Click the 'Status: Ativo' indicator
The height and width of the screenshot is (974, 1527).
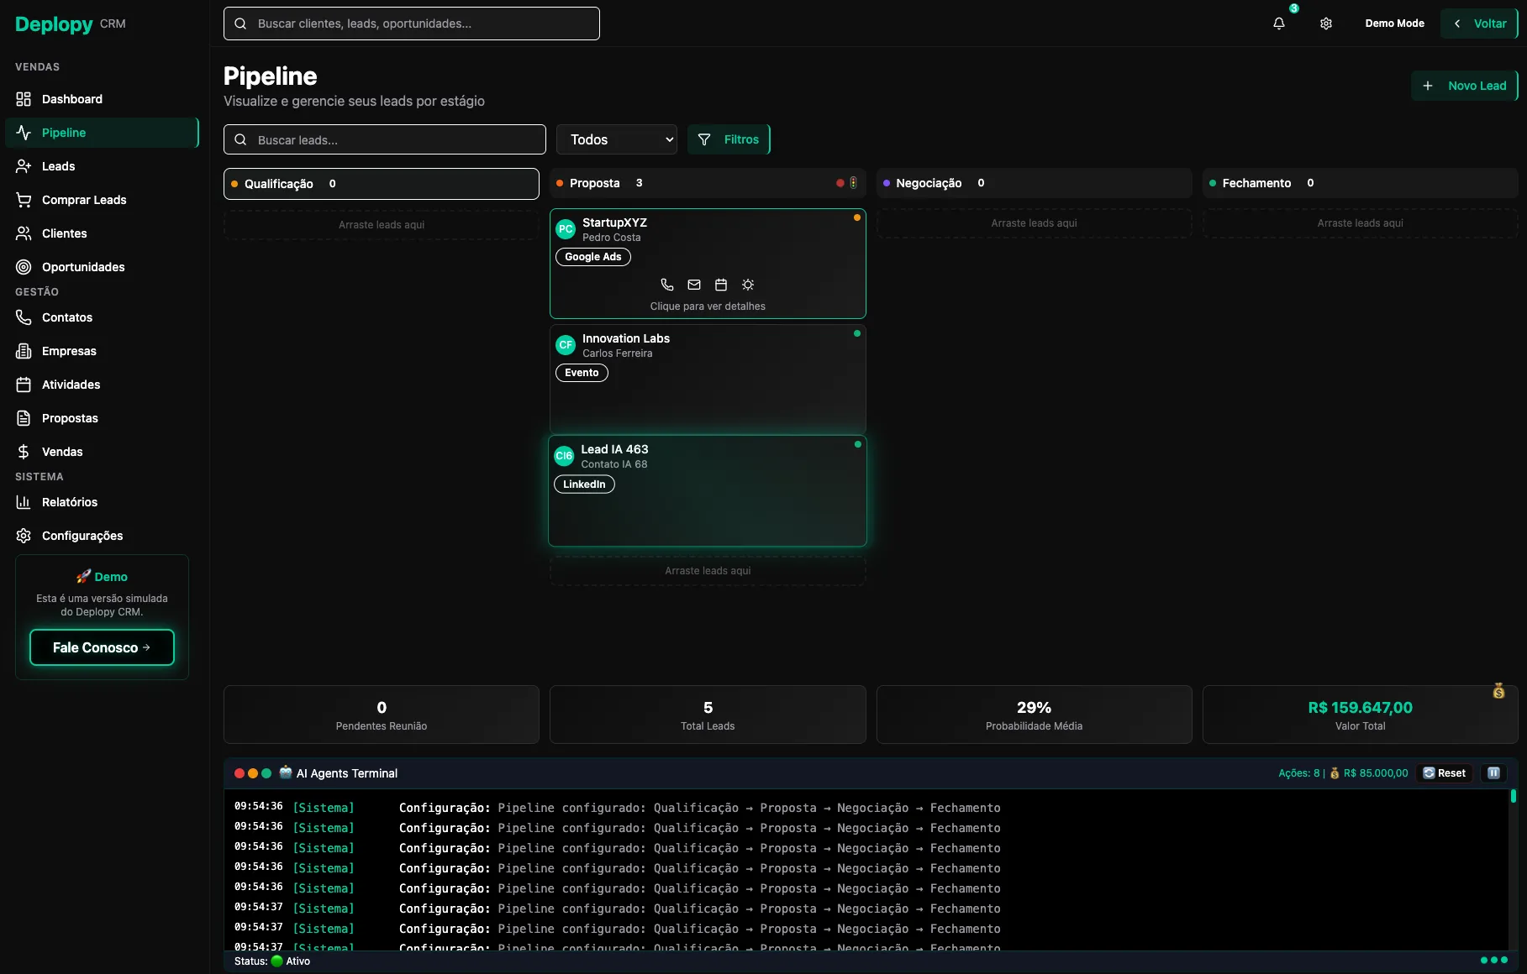coord(272,961)
